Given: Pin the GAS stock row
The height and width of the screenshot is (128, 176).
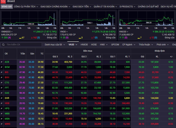Looking at the screenshot, I should point(2,93).
